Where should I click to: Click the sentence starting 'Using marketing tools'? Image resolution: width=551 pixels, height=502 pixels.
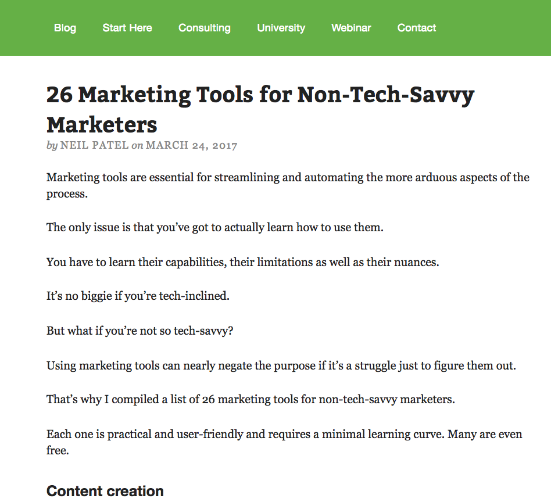pyautogui.click(x=281, y=365)
